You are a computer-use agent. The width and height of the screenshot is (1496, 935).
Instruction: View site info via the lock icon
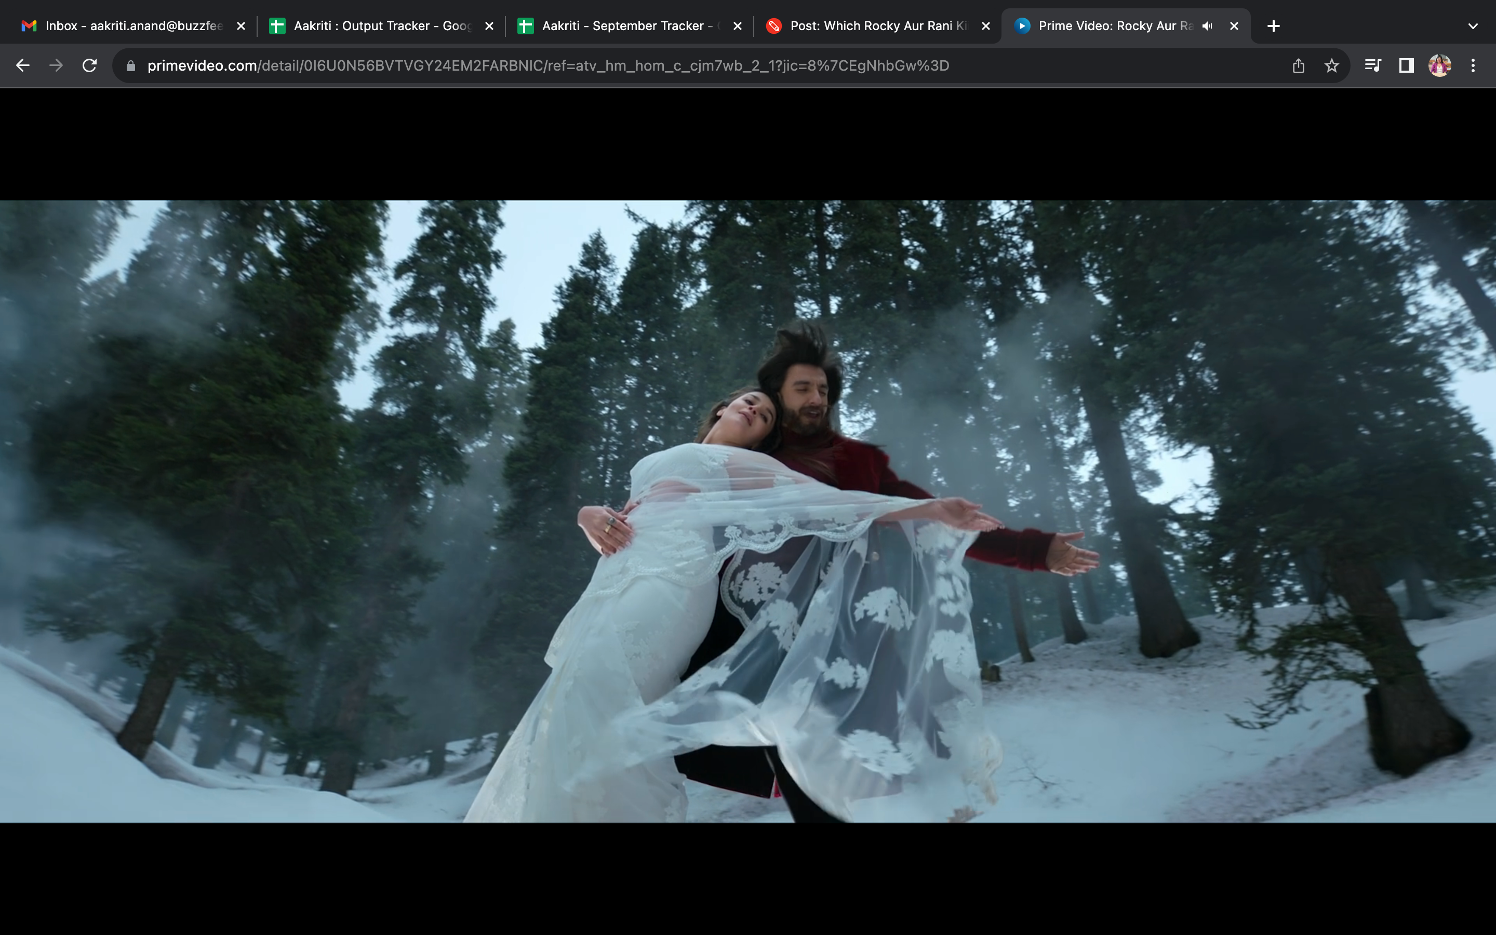click(x=130, y=65)
